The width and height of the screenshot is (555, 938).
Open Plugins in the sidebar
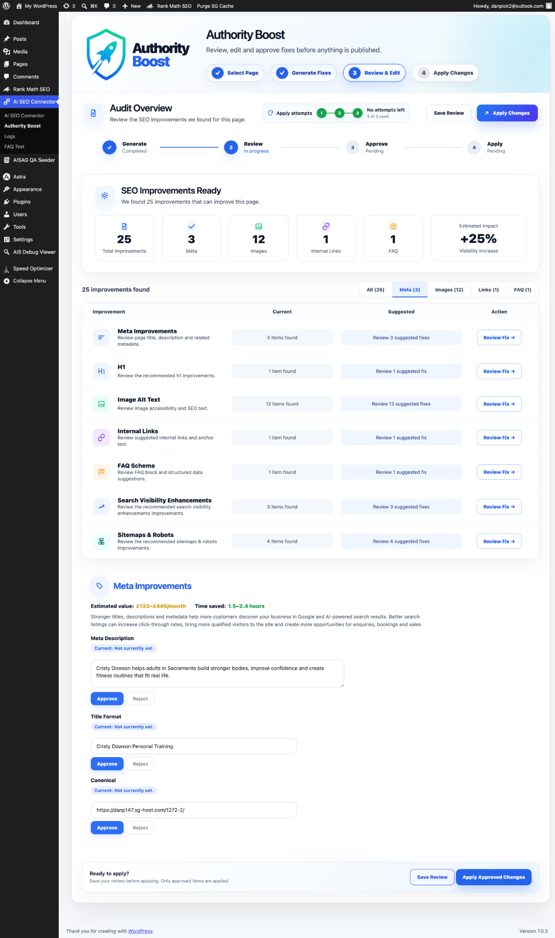[x=29, y=202]
